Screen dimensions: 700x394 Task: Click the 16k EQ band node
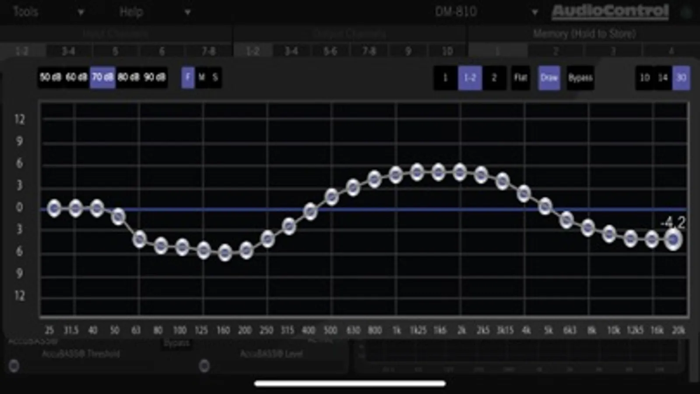point(652,239)
